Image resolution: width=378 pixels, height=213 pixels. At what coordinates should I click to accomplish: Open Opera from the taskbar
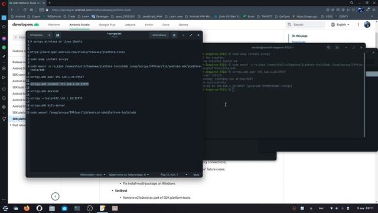click(40, 208)
